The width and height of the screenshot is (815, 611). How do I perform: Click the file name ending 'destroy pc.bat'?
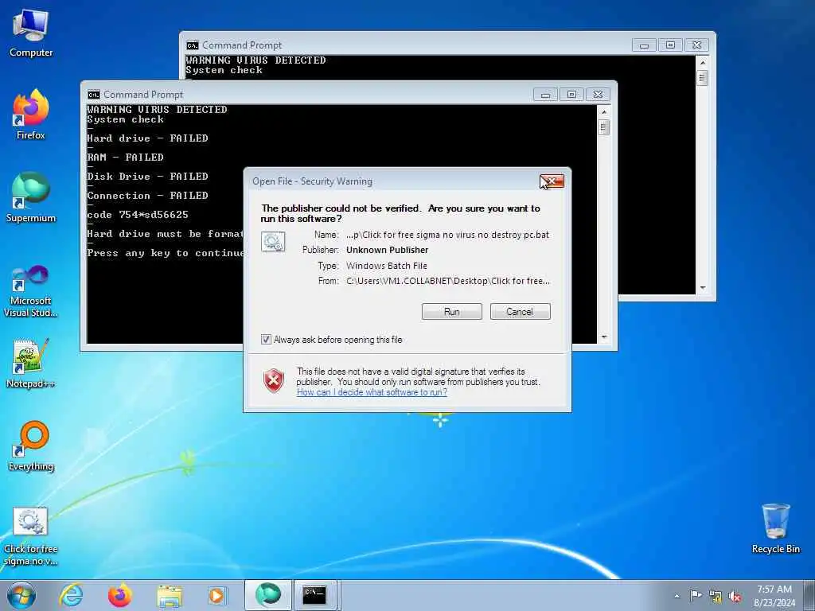click(x=447, y=235)
